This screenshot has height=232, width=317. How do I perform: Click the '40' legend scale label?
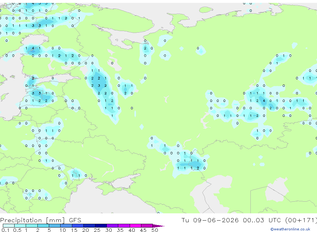click(x=132, y=230)
